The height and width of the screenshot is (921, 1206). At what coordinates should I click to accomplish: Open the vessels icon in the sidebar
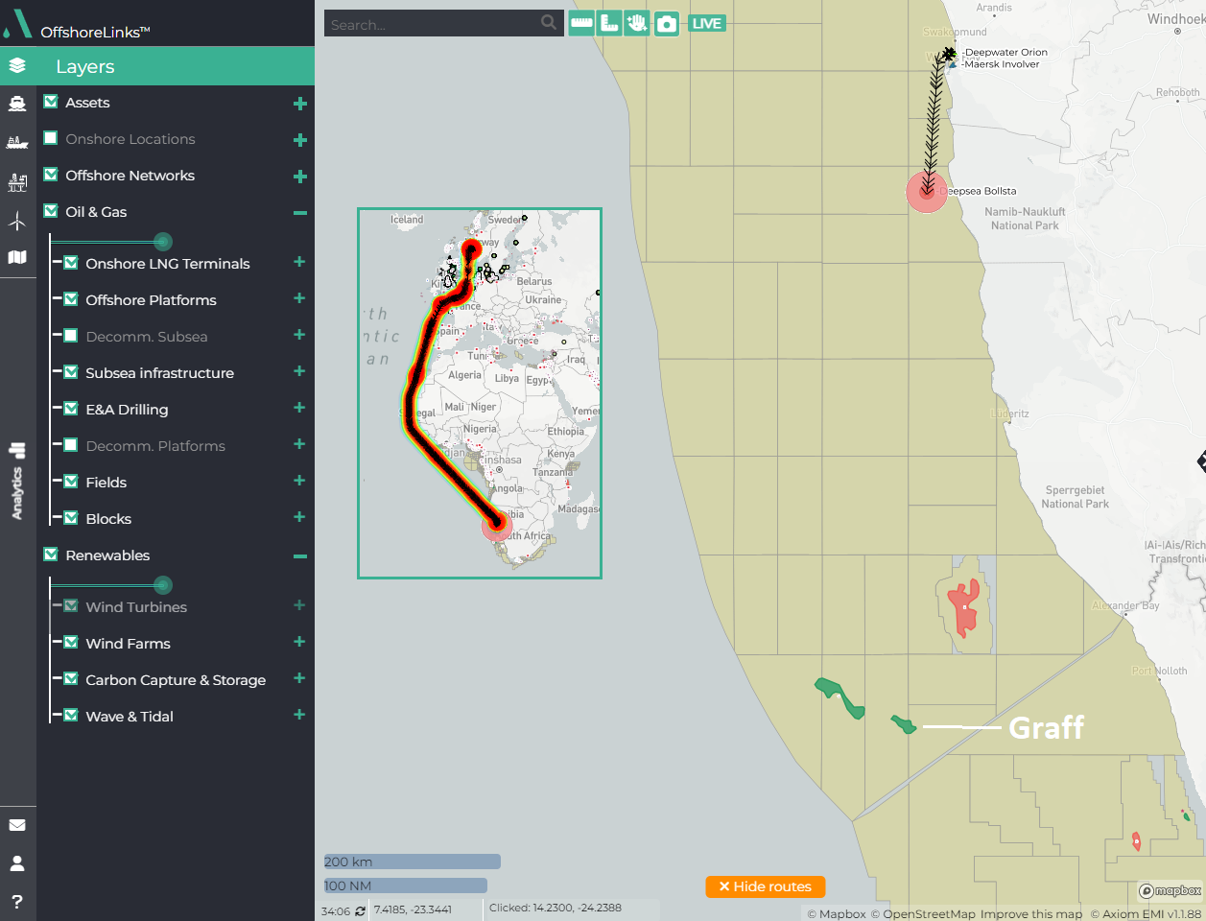[17, 104]
